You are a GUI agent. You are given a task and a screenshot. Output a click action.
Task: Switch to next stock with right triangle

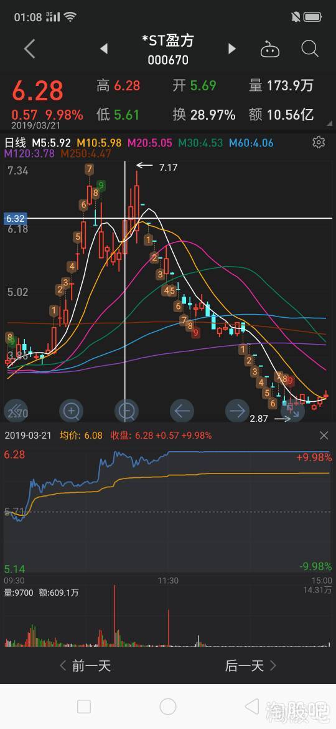pyautogui.click(x=232, y=49)
